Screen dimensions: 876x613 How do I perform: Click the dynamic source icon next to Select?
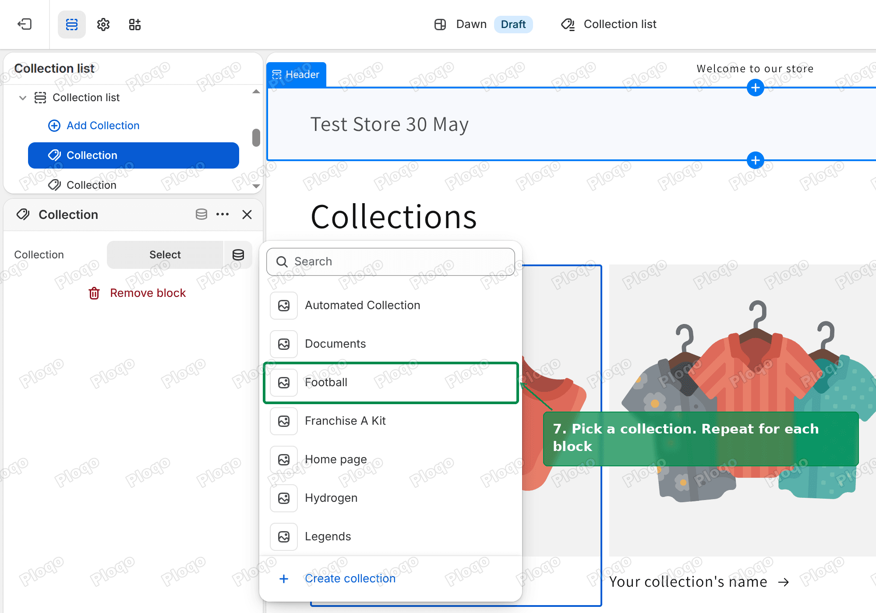(x=238, y=255)
